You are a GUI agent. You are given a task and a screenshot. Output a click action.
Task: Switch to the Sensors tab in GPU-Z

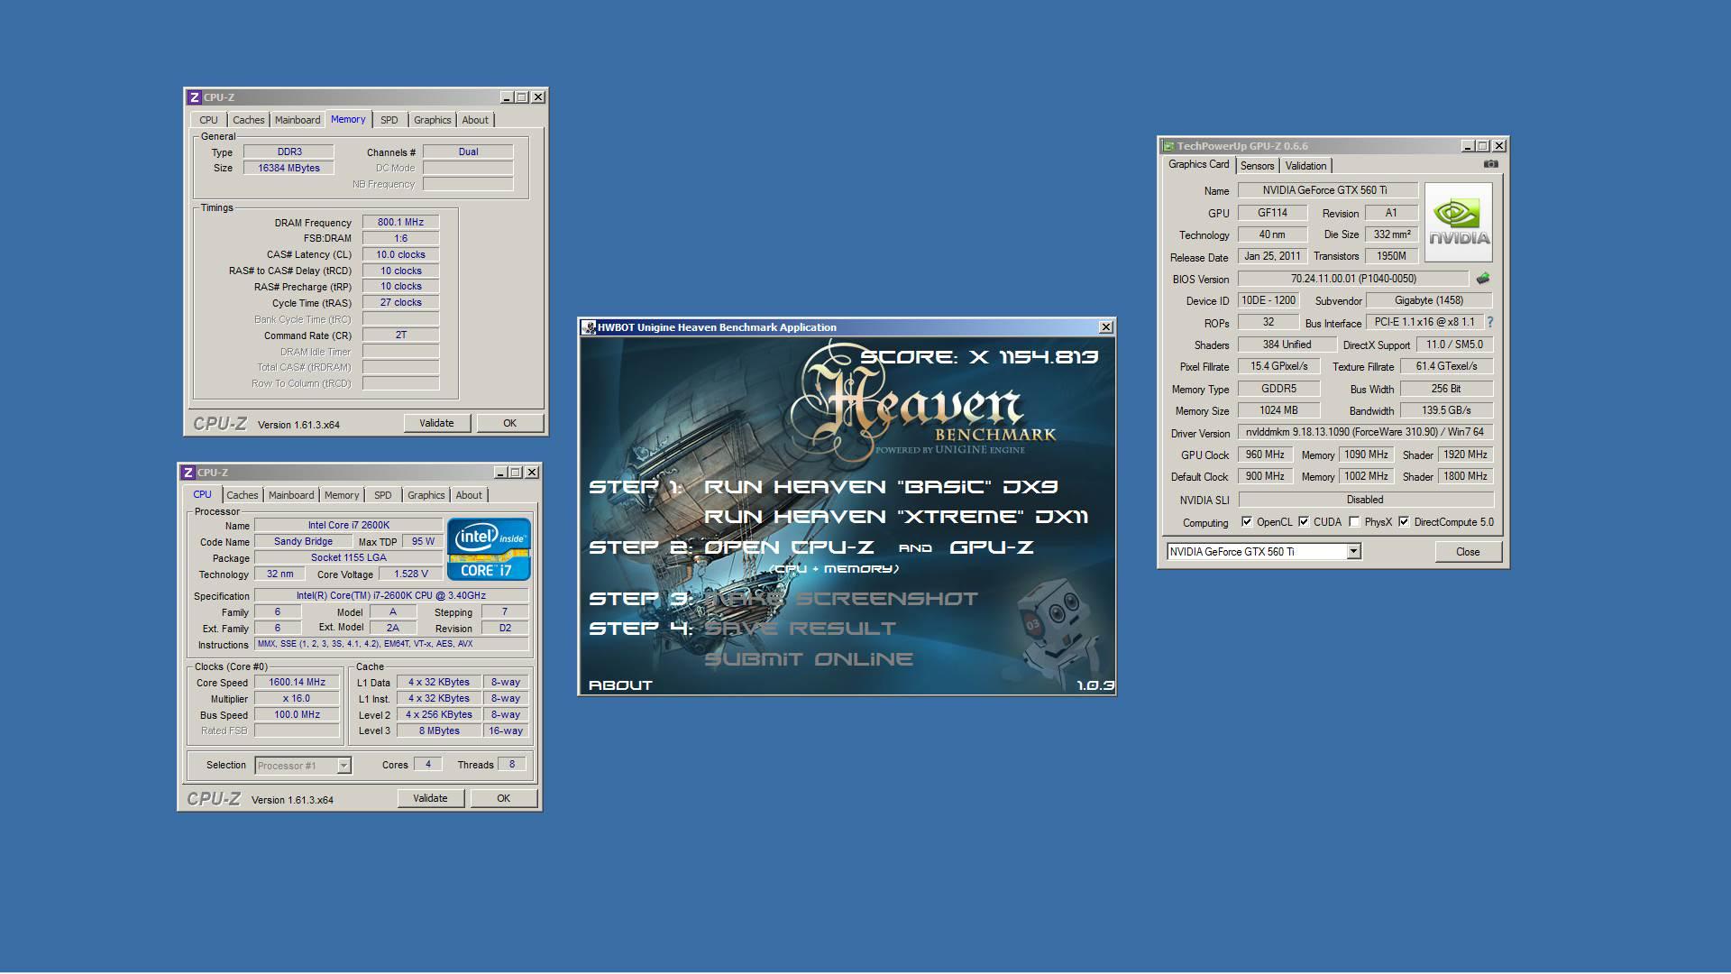(1257, 166)
